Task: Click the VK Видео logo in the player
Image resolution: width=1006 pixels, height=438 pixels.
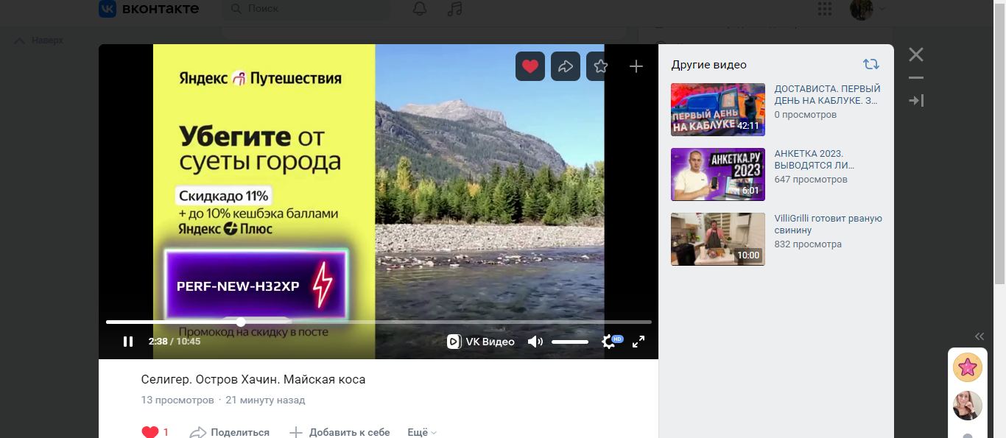Action: click(481, 342)
